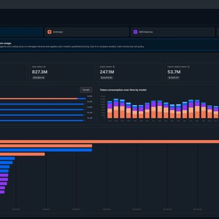Click the orange Anthropic logo icon
Screen dimensions: 219x219
point(49,32)
